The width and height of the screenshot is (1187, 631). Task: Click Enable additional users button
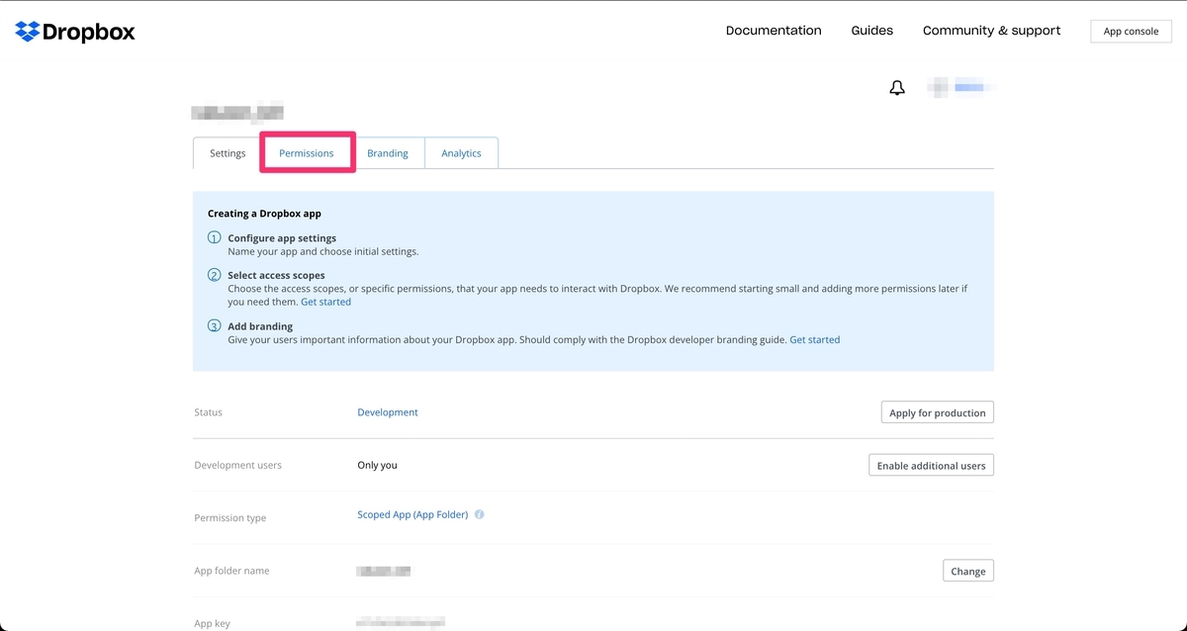pyautogui.click(x=931, y=465)
